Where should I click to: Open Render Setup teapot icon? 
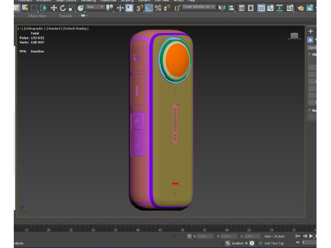coord(301,8)
